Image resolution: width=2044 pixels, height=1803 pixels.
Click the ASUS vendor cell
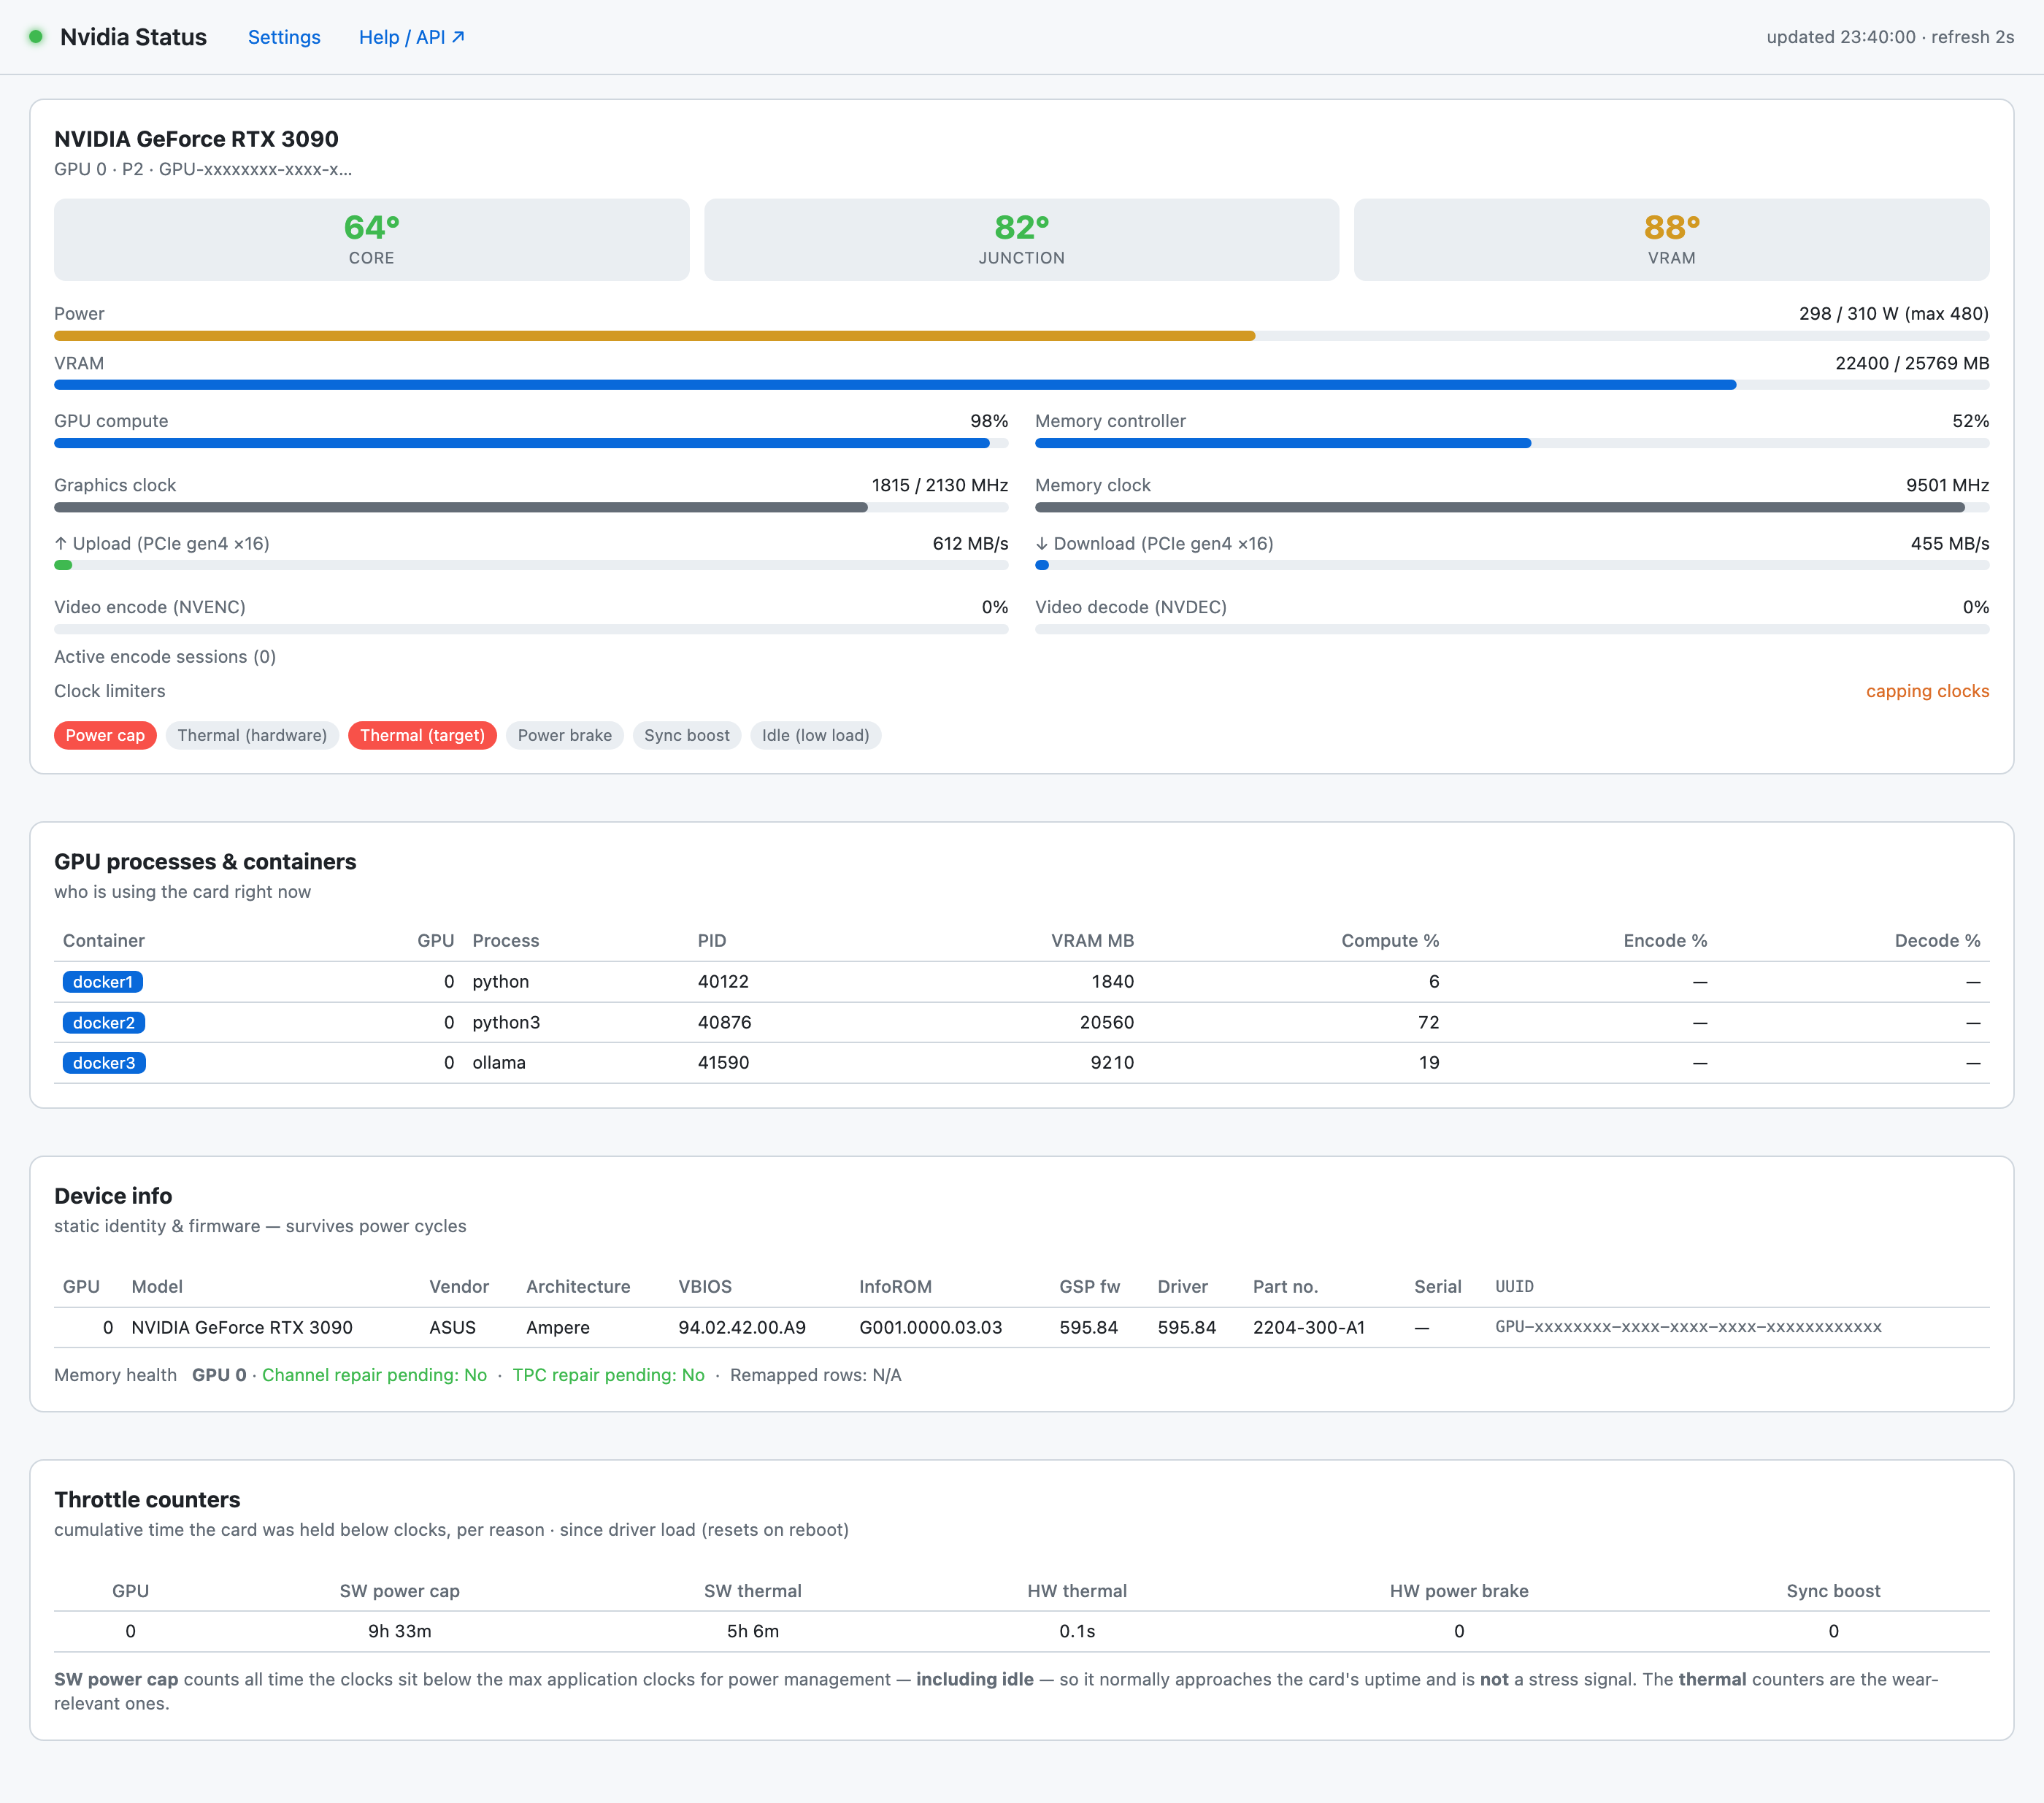pyautogui.click(x=452, y=1328)
